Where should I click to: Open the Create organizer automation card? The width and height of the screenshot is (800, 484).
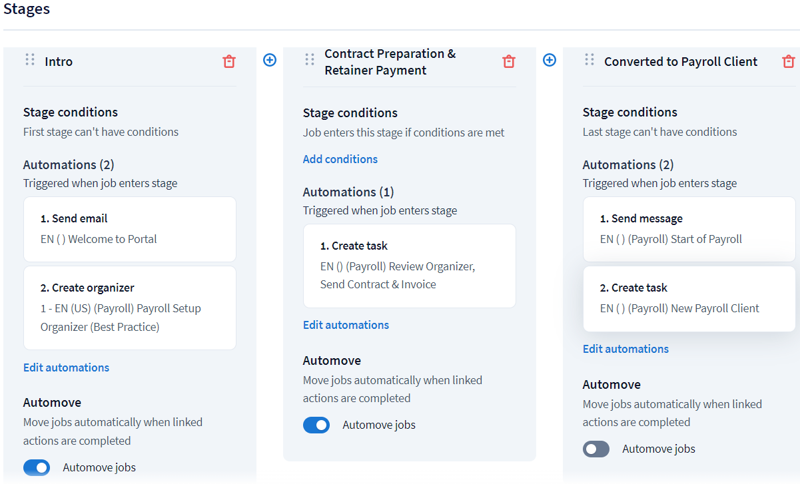pyautogui.click(x=129, y=308)
